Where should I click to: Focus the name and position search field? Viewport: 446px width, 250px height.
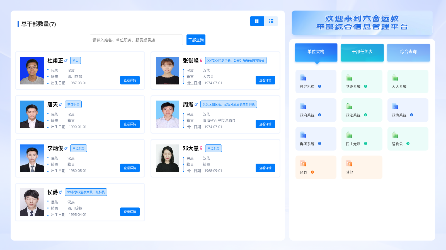tap(136, 40)
